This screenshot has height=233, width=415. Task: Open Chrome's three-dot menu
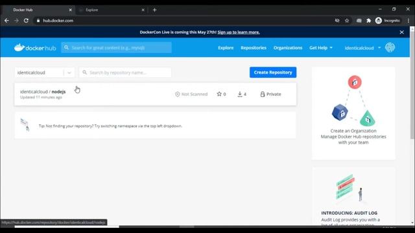409,21
